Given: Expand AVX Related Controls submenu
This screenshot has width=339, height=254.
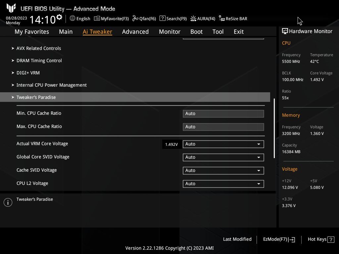Looking at the screenshot, I should (39, 48).
